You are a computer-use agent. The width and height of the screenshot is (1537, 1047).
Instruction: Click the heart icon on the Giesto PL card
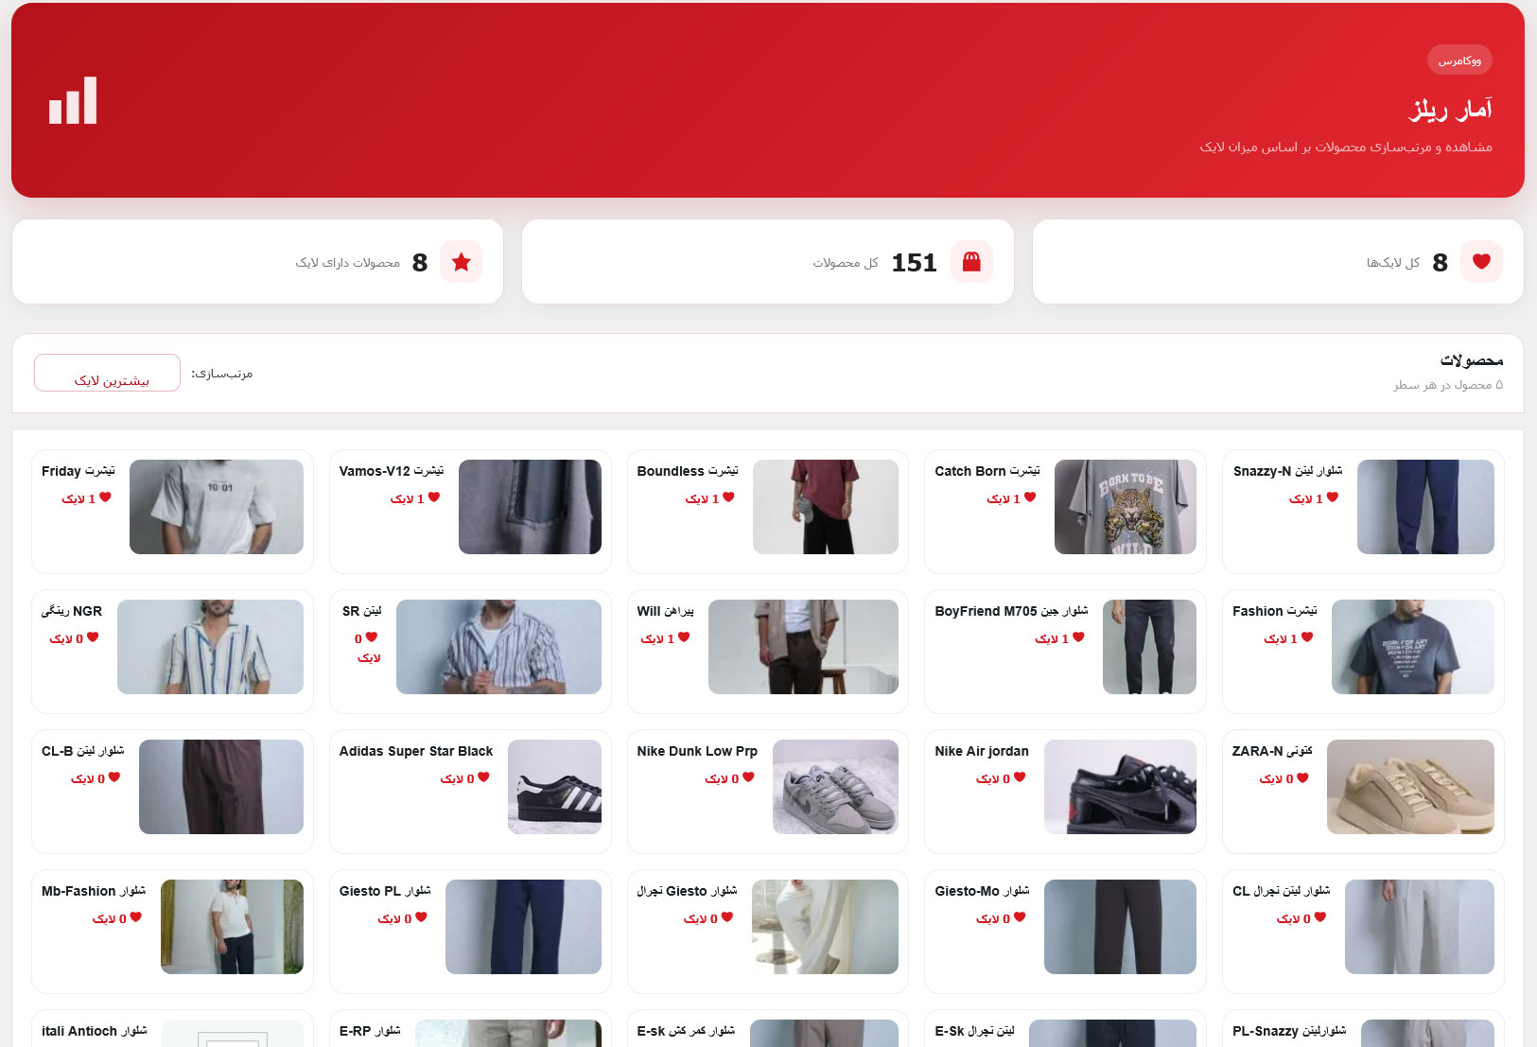coord(421,917)
